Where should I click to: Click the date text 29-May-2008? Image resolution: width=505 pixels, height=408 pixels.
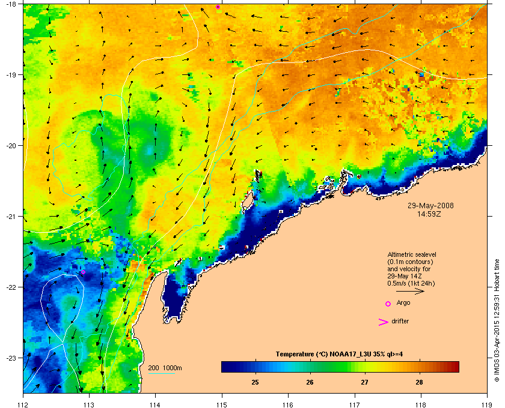pyautogui.click(x=430, y=206)
